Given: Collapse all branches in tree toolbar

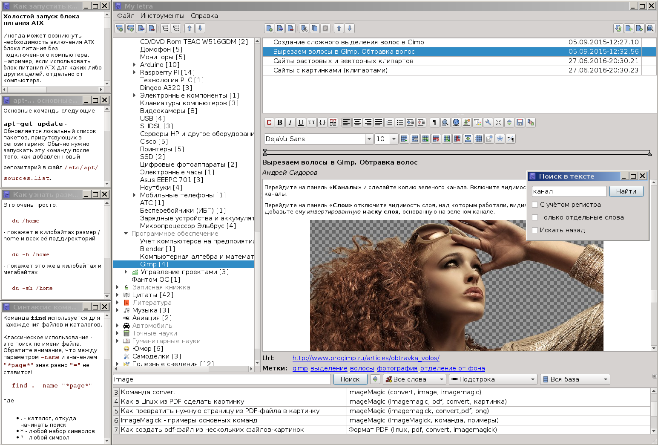Looking at the screenshot, I should click(176, 28).
